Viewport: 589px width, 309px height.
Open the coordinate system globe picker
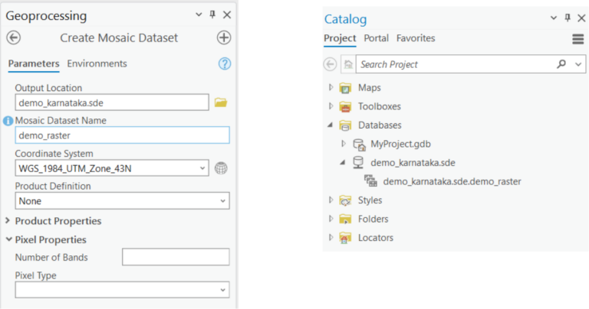[221, 168]
